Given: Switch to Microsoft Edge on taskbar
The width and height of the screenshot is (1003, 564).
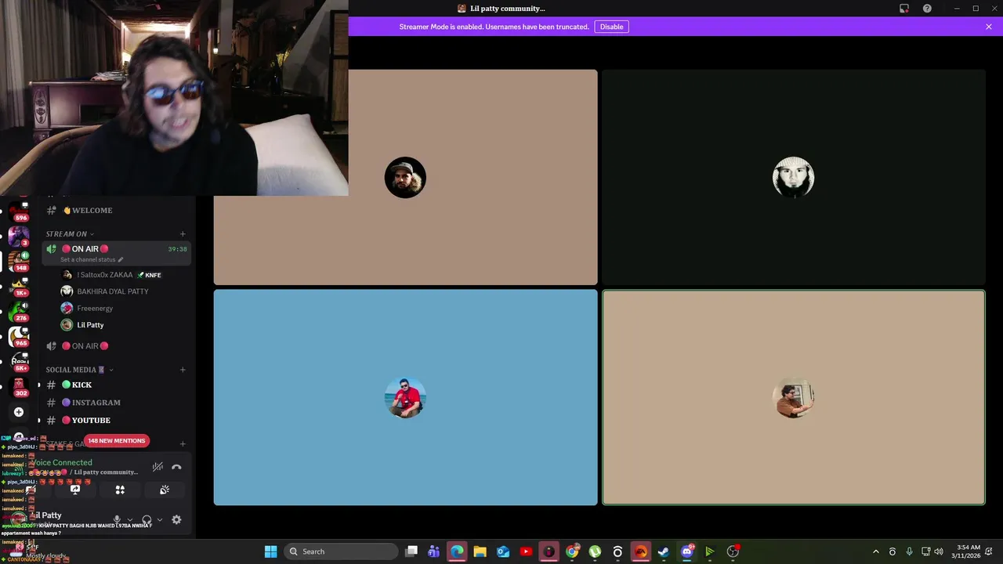Looking at the screenshot, I should pos(457,551).
